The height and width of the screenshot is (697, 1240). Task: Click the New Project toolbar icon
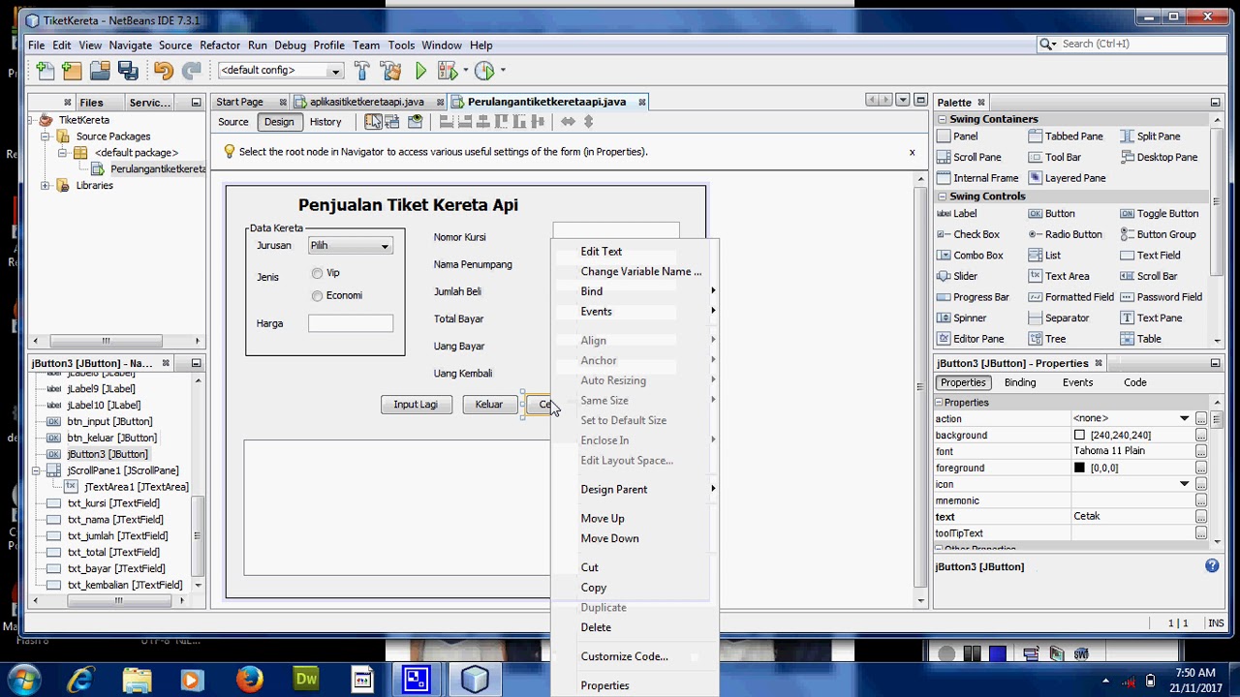pyautogui.click(x=72, y=70)
